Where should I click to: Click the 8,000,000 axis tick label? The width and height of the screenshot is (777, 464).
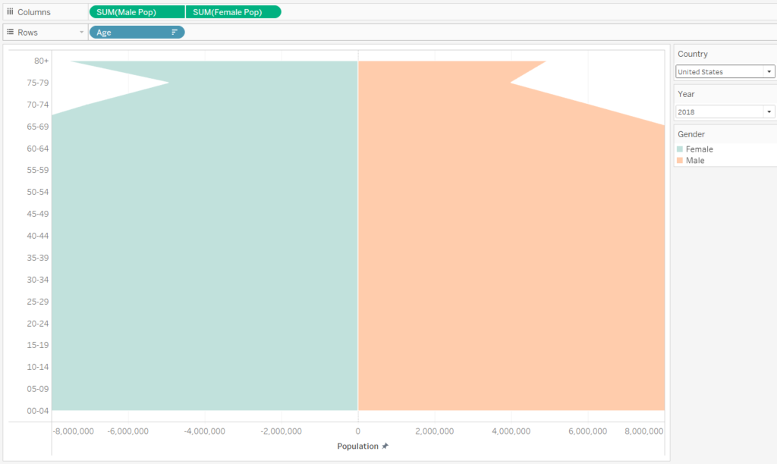pos(643,431)
